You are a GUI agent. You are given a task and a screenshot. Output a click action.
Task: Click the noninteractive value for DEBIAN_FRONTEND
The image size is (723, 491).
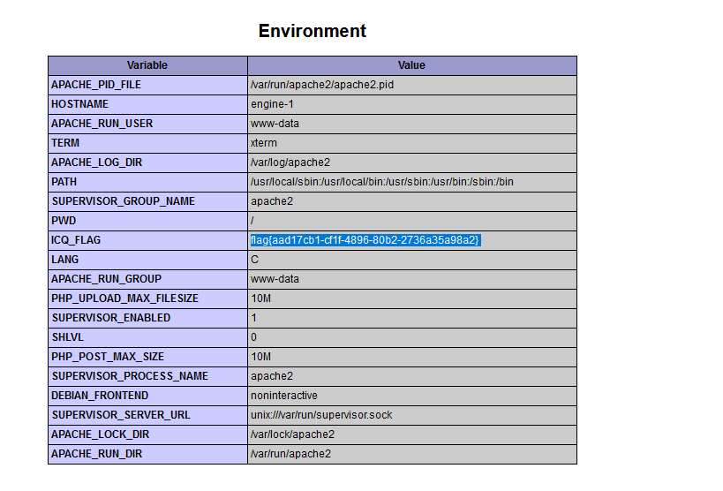(284, 396)
